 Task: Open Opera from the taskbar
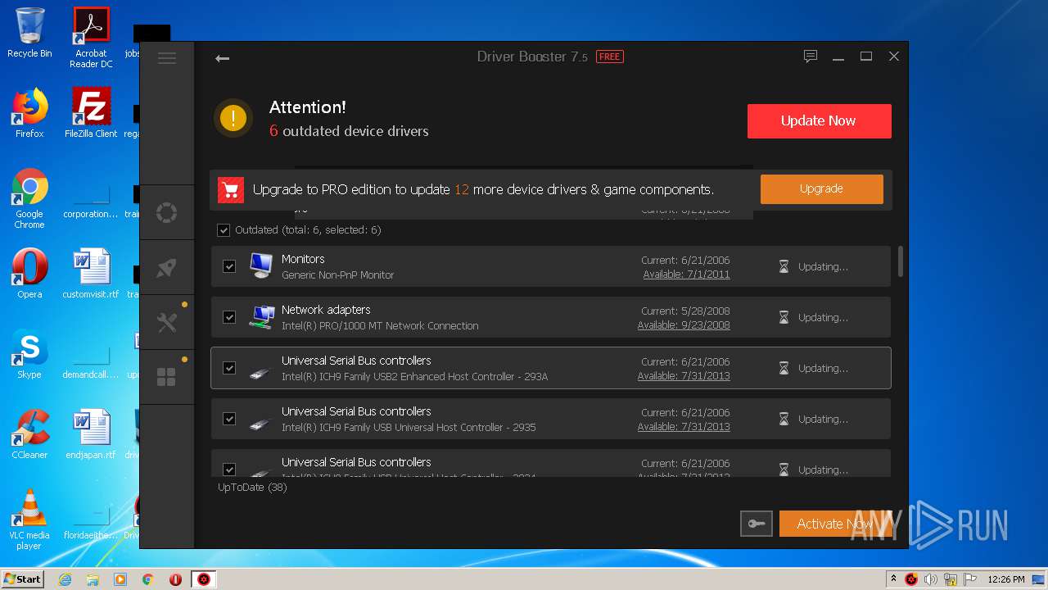pos(175,579)
